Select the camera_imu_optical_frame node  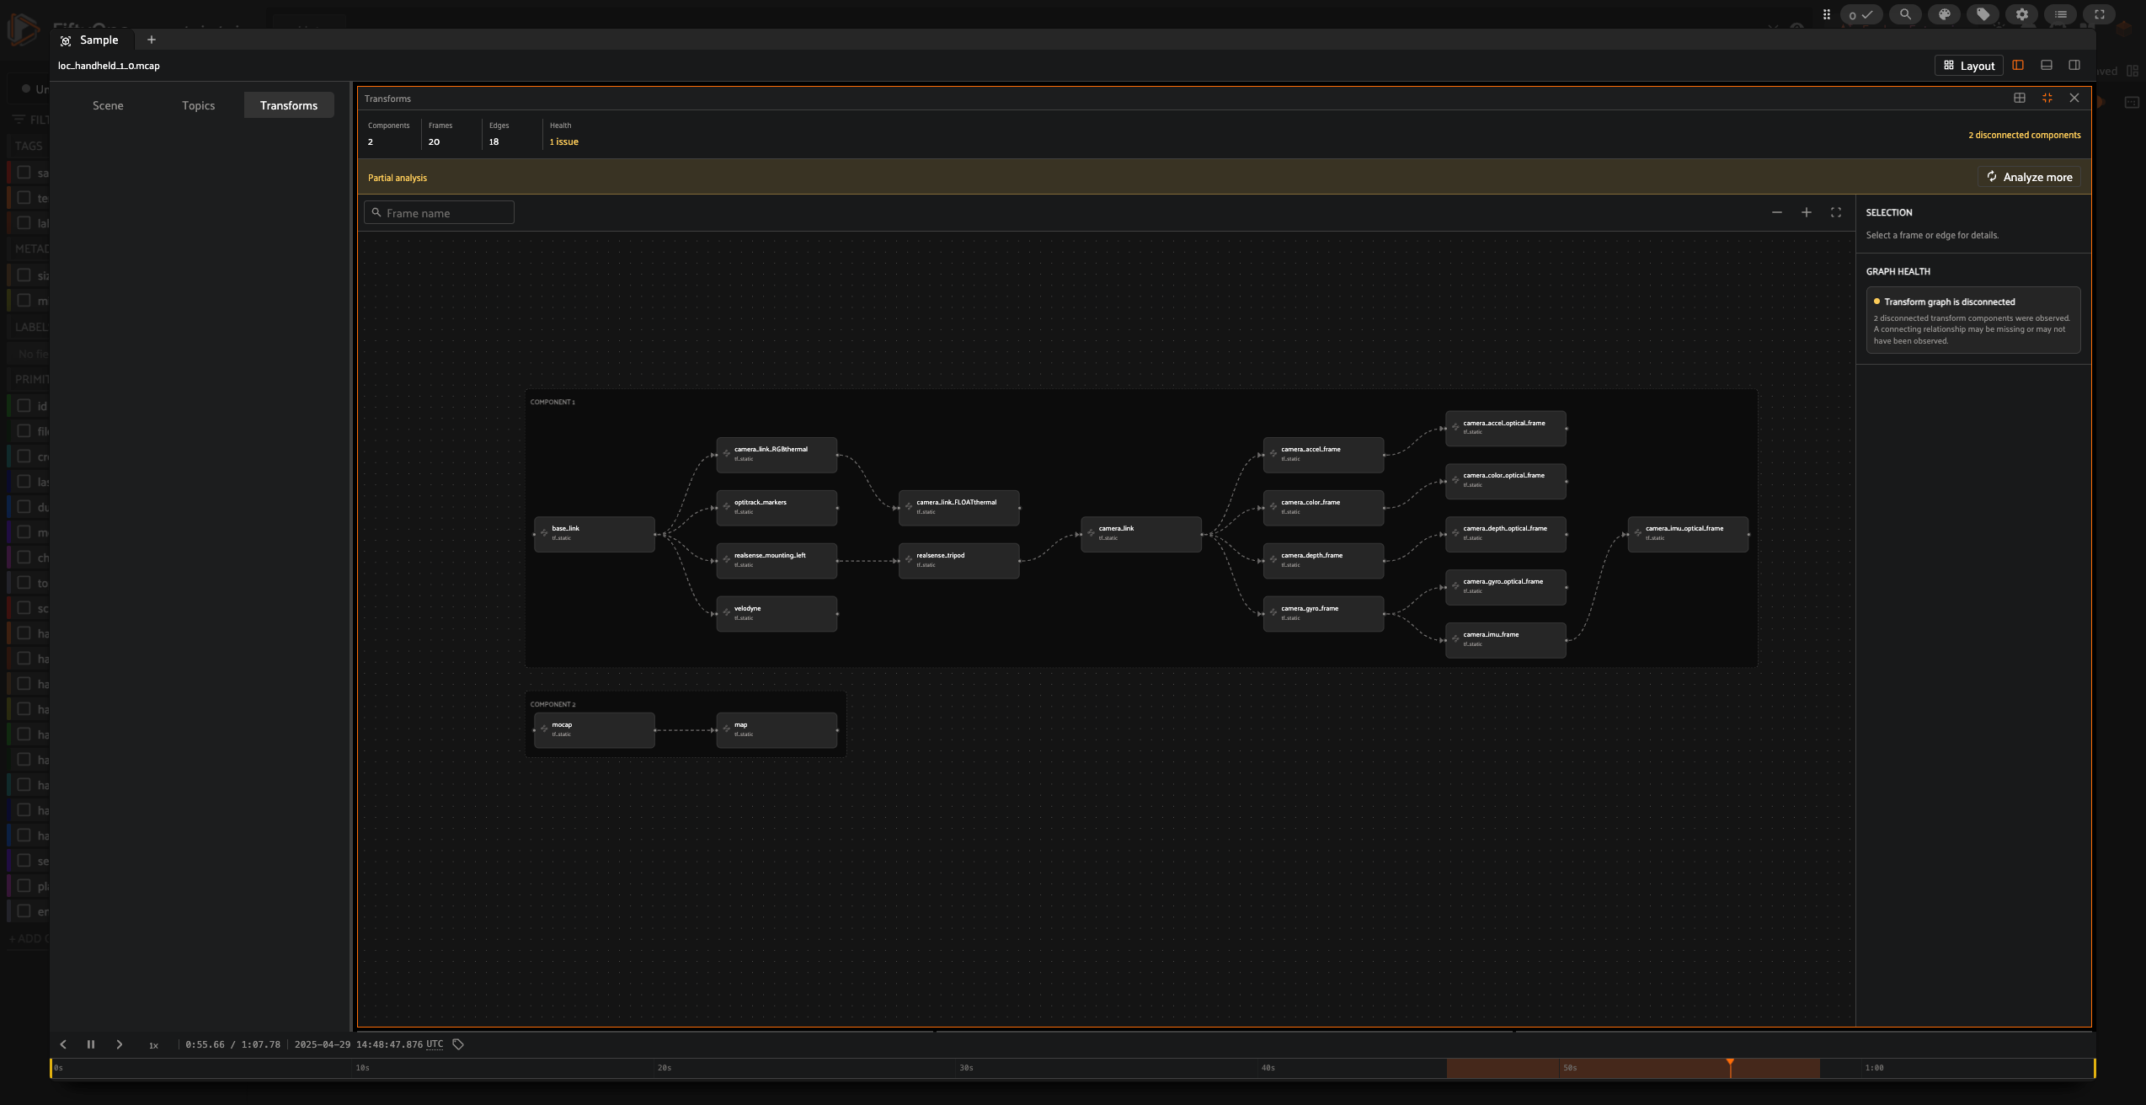click(1688, 534)
